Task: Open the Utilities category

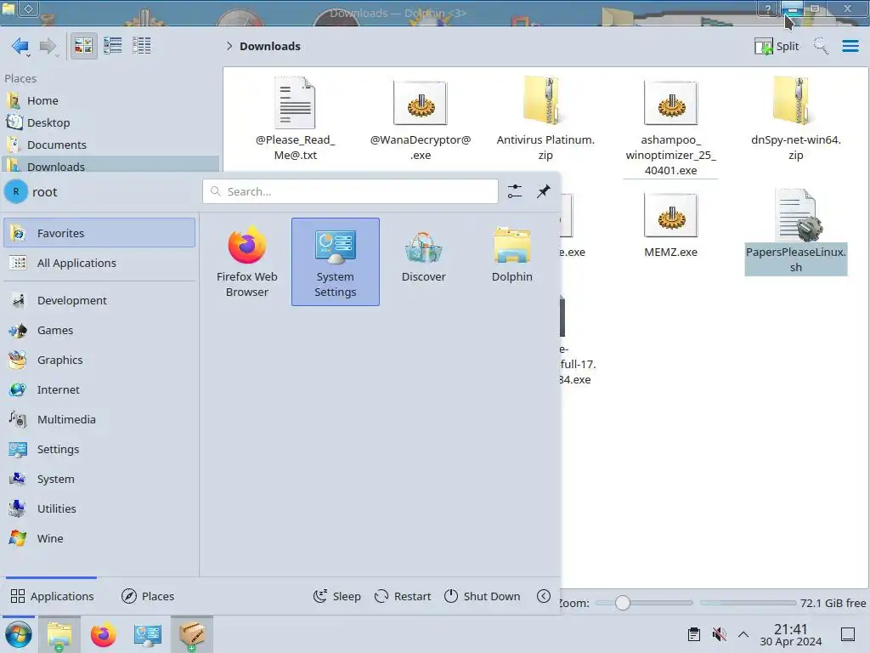Action: (99, 508)
